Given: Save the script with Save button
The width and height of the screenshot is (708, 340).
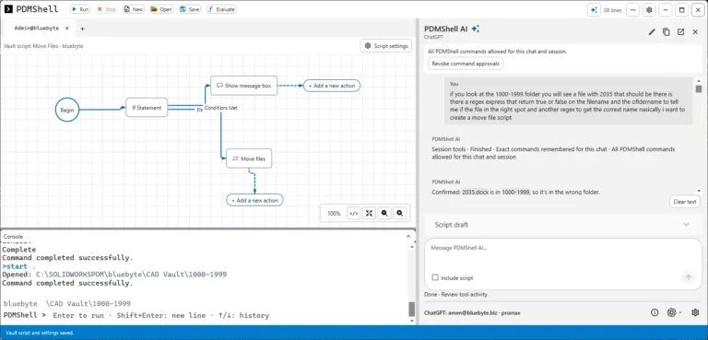Looking at the screenshot, I should click(190, 9).
